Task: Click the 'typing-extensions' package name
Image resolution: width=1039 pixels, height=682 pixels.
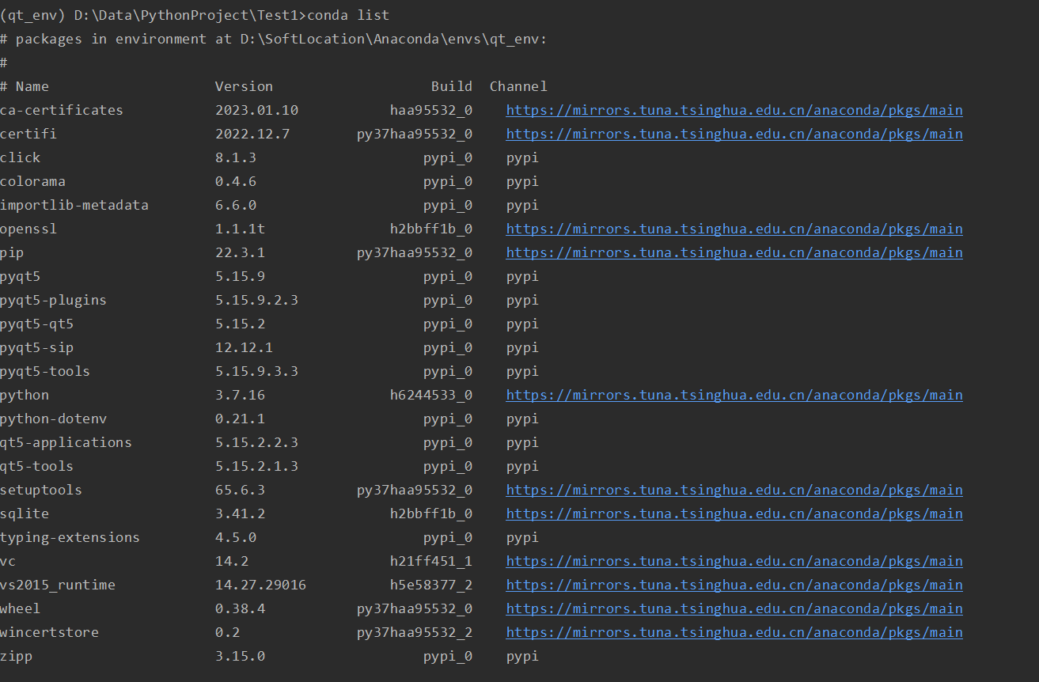Action: [70, 537]
